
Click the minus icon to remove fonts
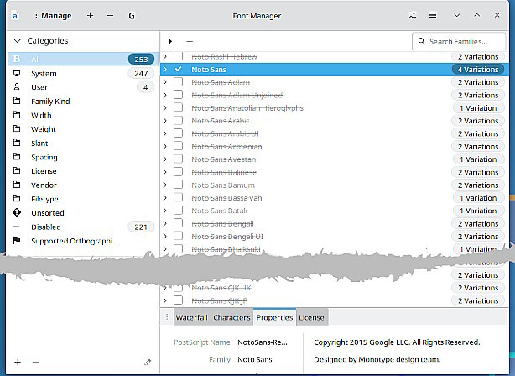tap(111, 15)
